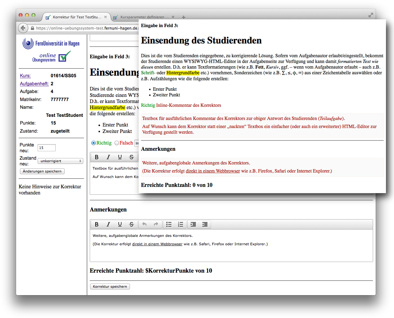The image size is (394, 318).
Task: Open the Aufgabenheft link
Action: click(x=34, y=84)
